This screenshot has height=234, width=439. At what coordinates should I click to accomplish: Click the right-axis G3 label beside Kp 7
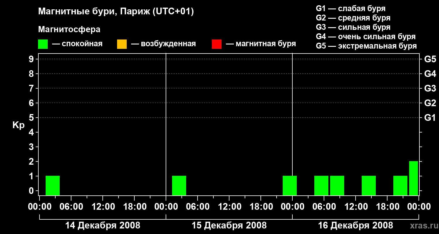coord(430,88)
